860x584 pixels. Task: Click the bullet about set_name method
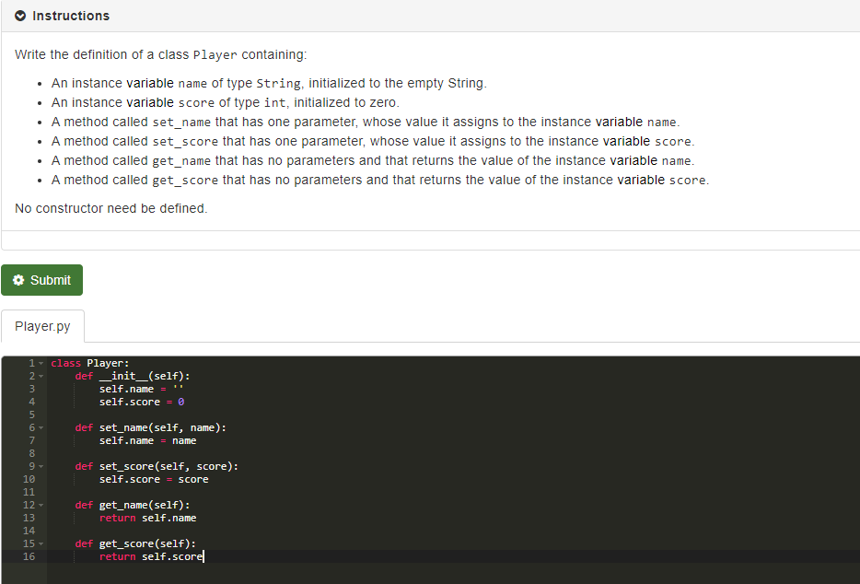[x=366, y=122]
